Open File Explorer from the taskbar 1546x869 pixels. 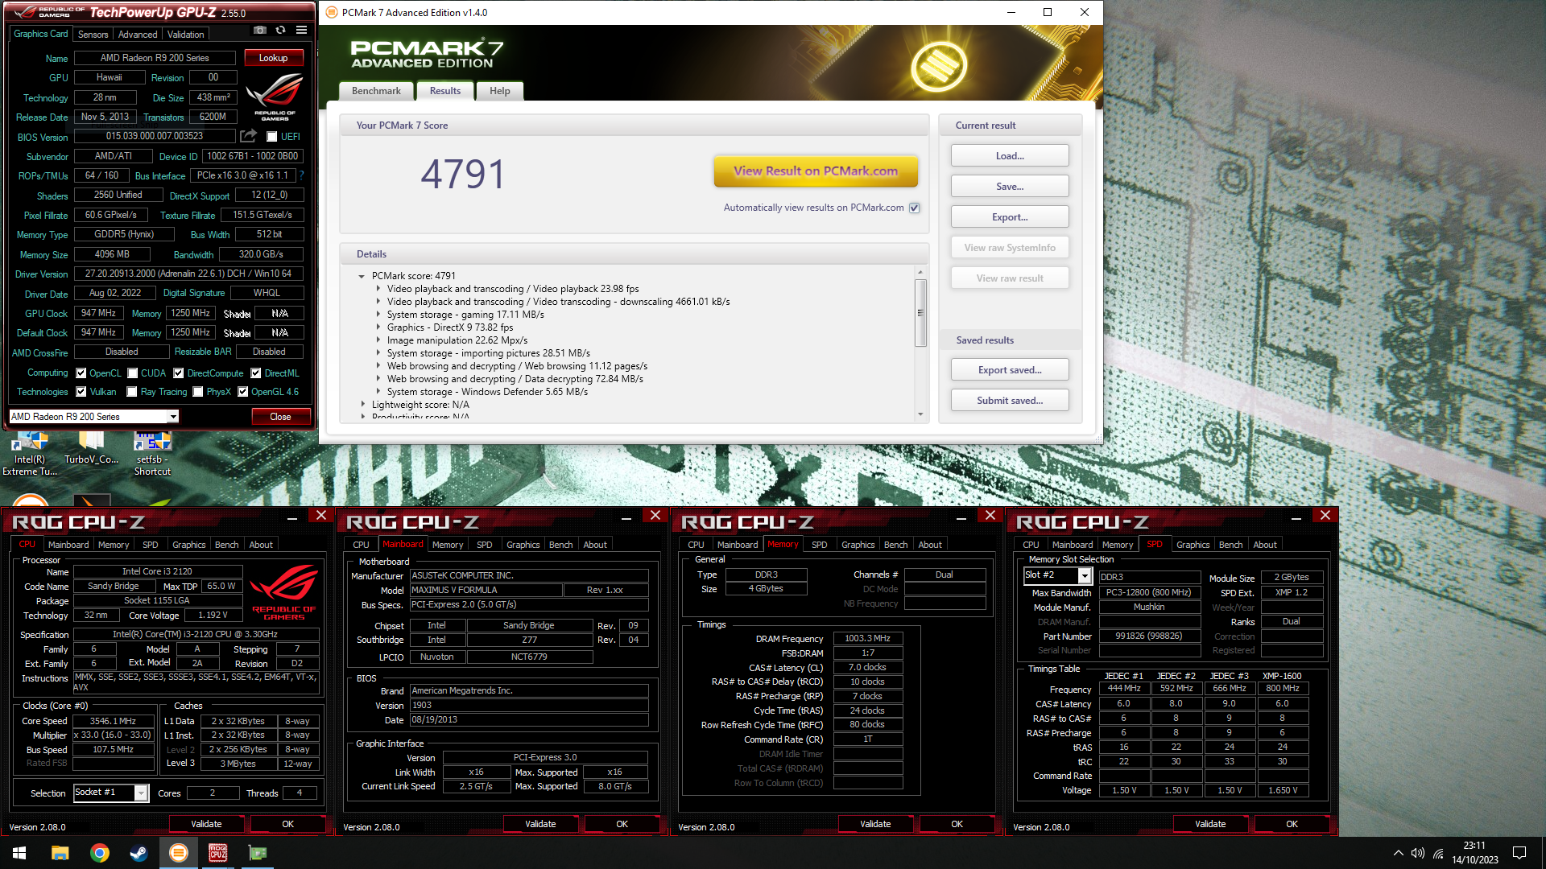(60, 853)
